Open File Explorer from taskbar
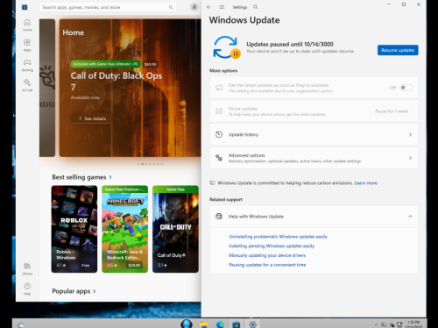 [x=204, y=324]
